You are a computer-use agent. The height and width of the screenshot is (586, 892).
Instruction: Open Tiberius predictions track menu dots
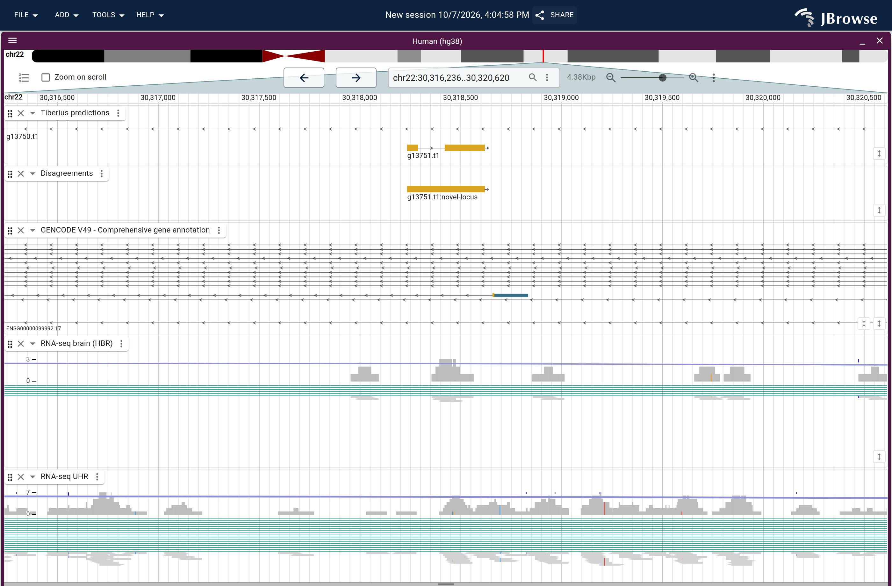point(119,113)
